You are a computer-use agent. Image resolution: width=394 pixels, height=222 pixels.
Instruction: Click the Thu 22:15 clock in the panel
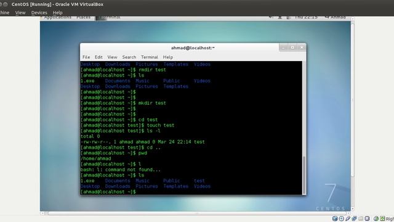(306, 18)
